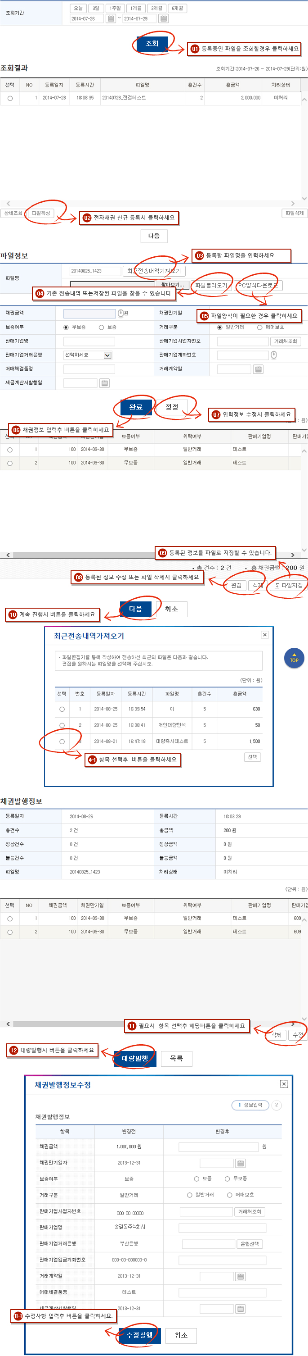Image resolution: width=308 pixels, height=1356 pixels.
Task: Click the 파일삭제 button
Action: click(x=295, y=213)
